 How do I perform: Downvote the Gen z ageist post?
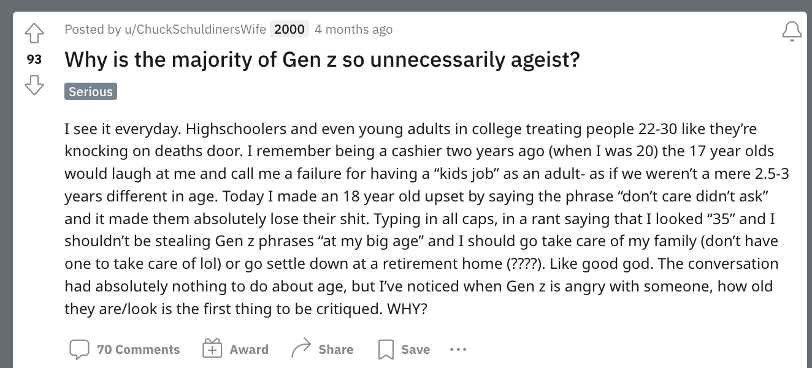pyautogui.click(x=34, y=85)
